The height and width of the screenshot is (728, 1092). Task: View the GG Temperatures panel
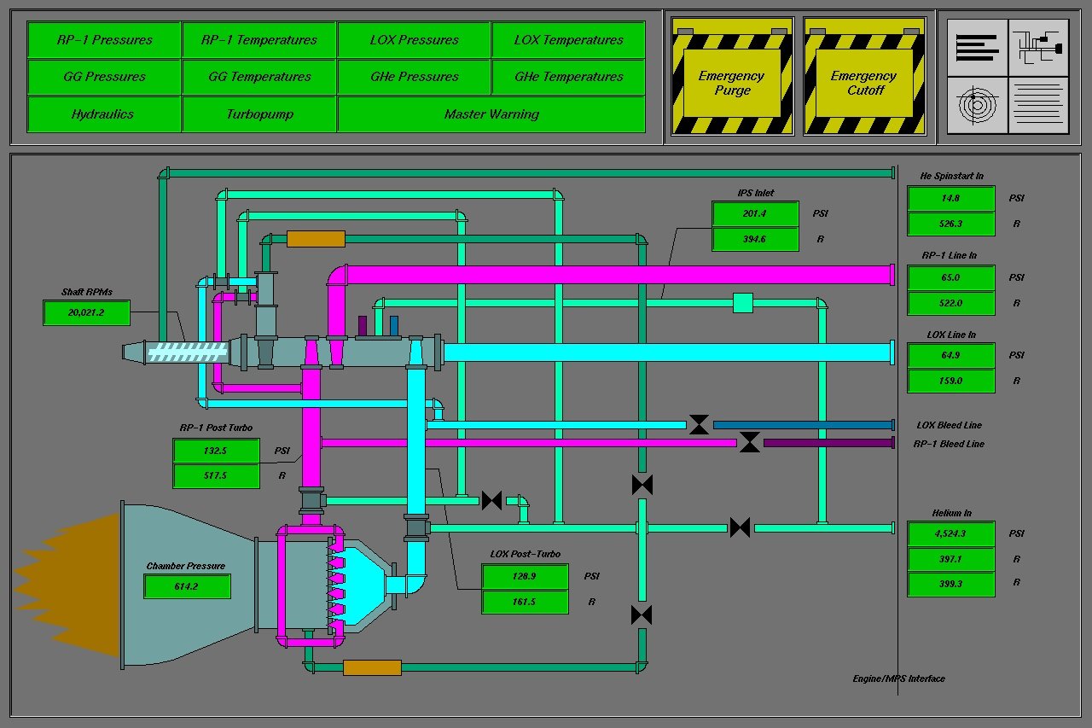click(x=259, y=77)
